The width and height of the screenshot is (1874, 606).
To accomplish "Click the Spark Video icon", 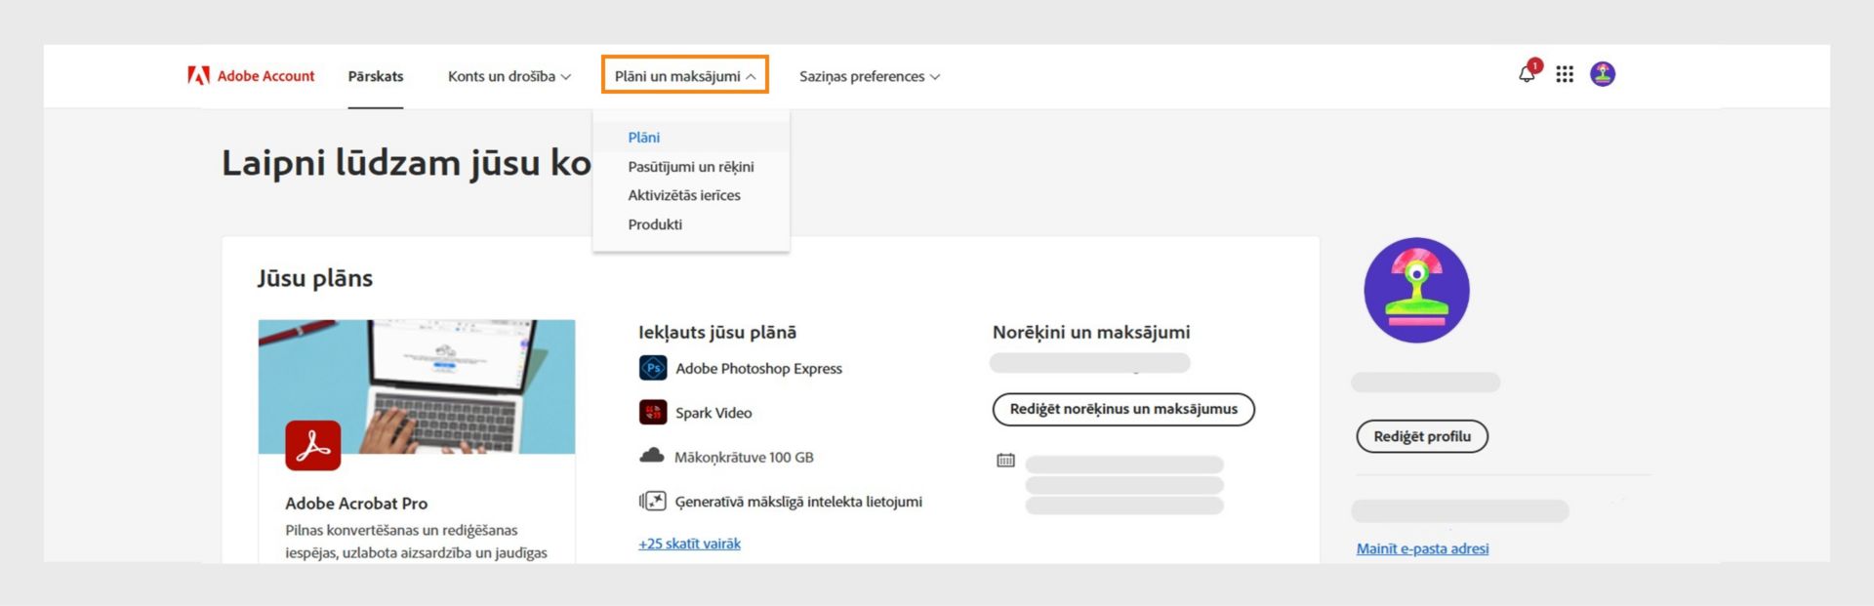I will pyautogui.click(x=652, y=412).
